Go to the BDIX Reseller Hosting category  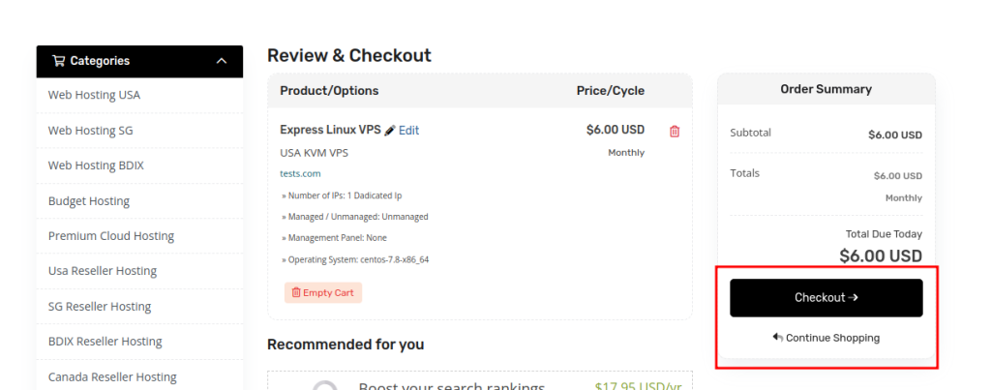click(x=105, y=342)
